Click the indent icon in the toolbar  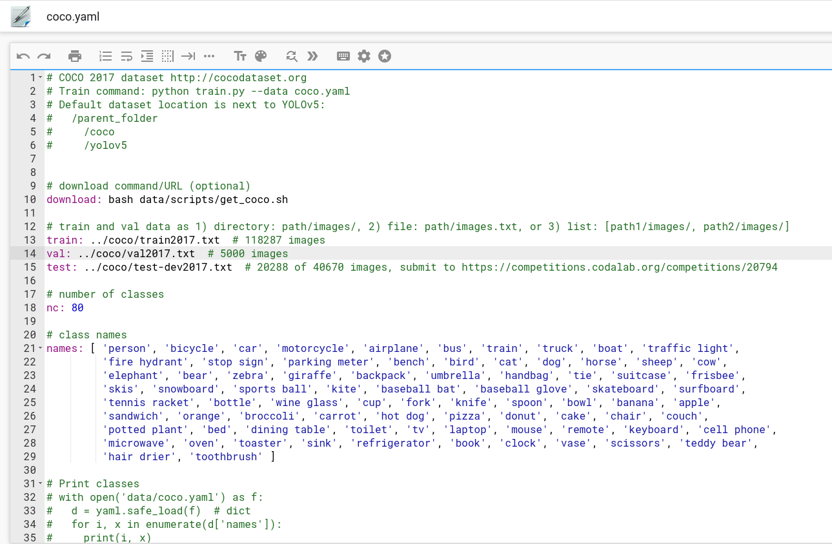pyautogui.click(x=147, y=56)
